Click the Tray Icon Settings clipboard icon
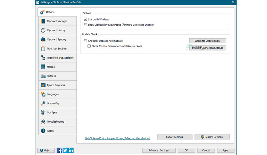Viewport: 267px width, 155px height. 43,49
